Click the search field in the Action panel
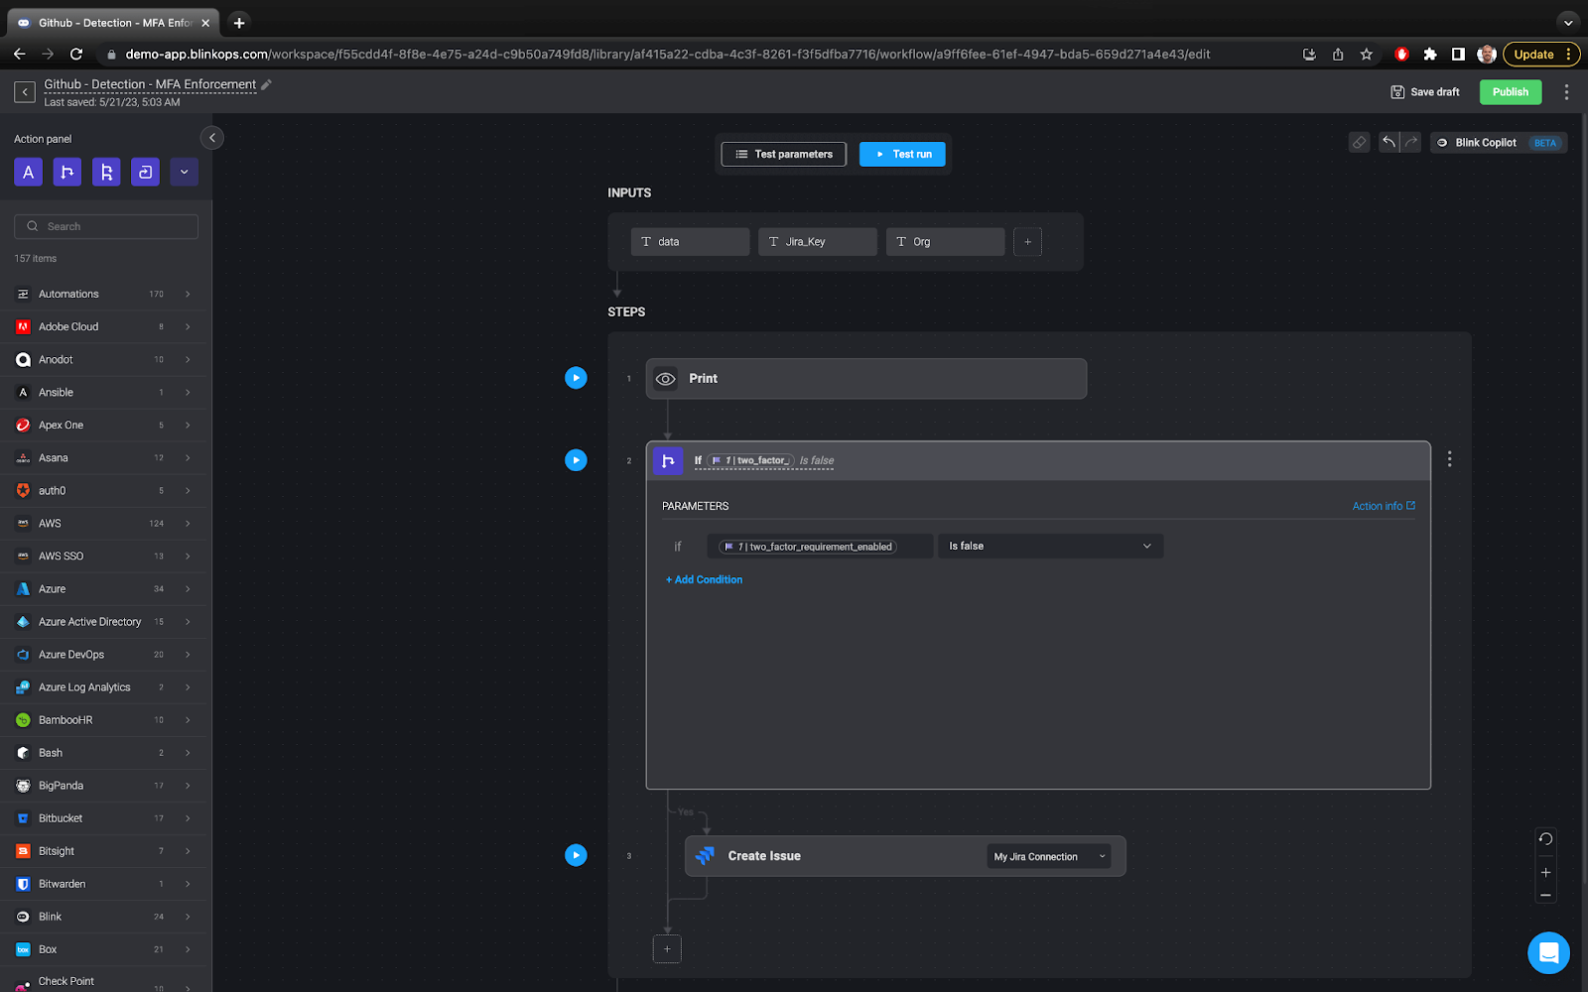This screenshot has width=1588, height=992. [x=105, y=225]
